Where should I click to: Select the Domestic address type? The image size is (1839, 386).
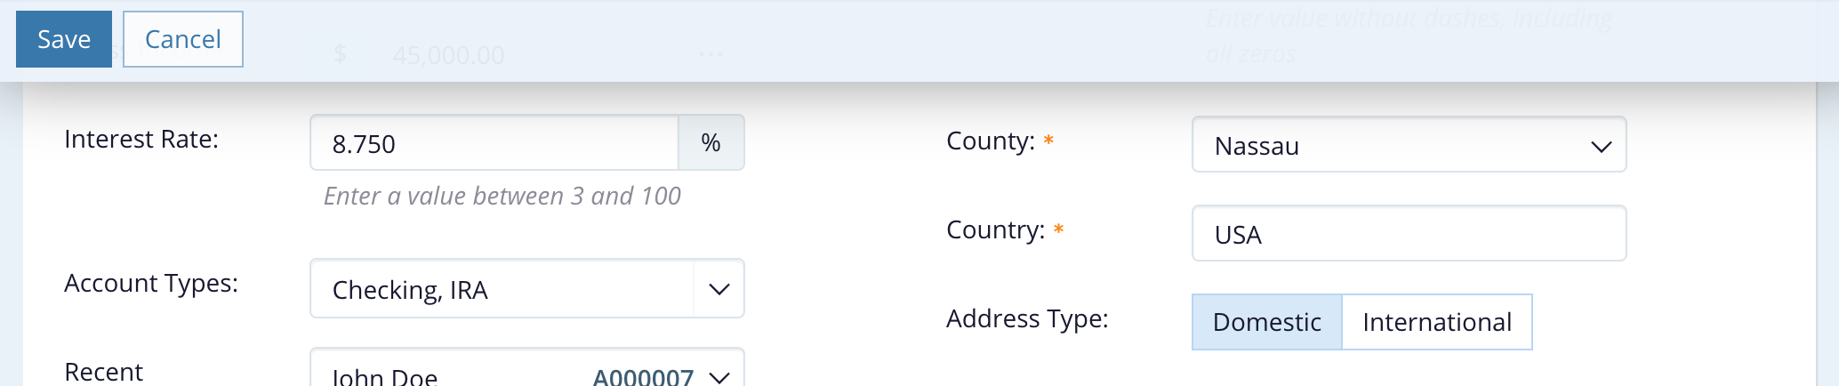(1266, 322)
